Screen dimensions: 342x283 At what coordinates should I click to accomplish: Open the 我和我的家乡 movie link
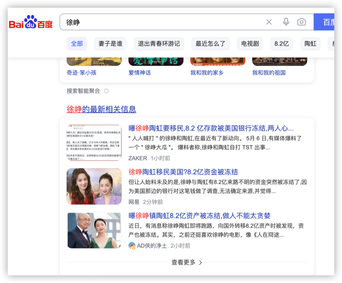207,73
